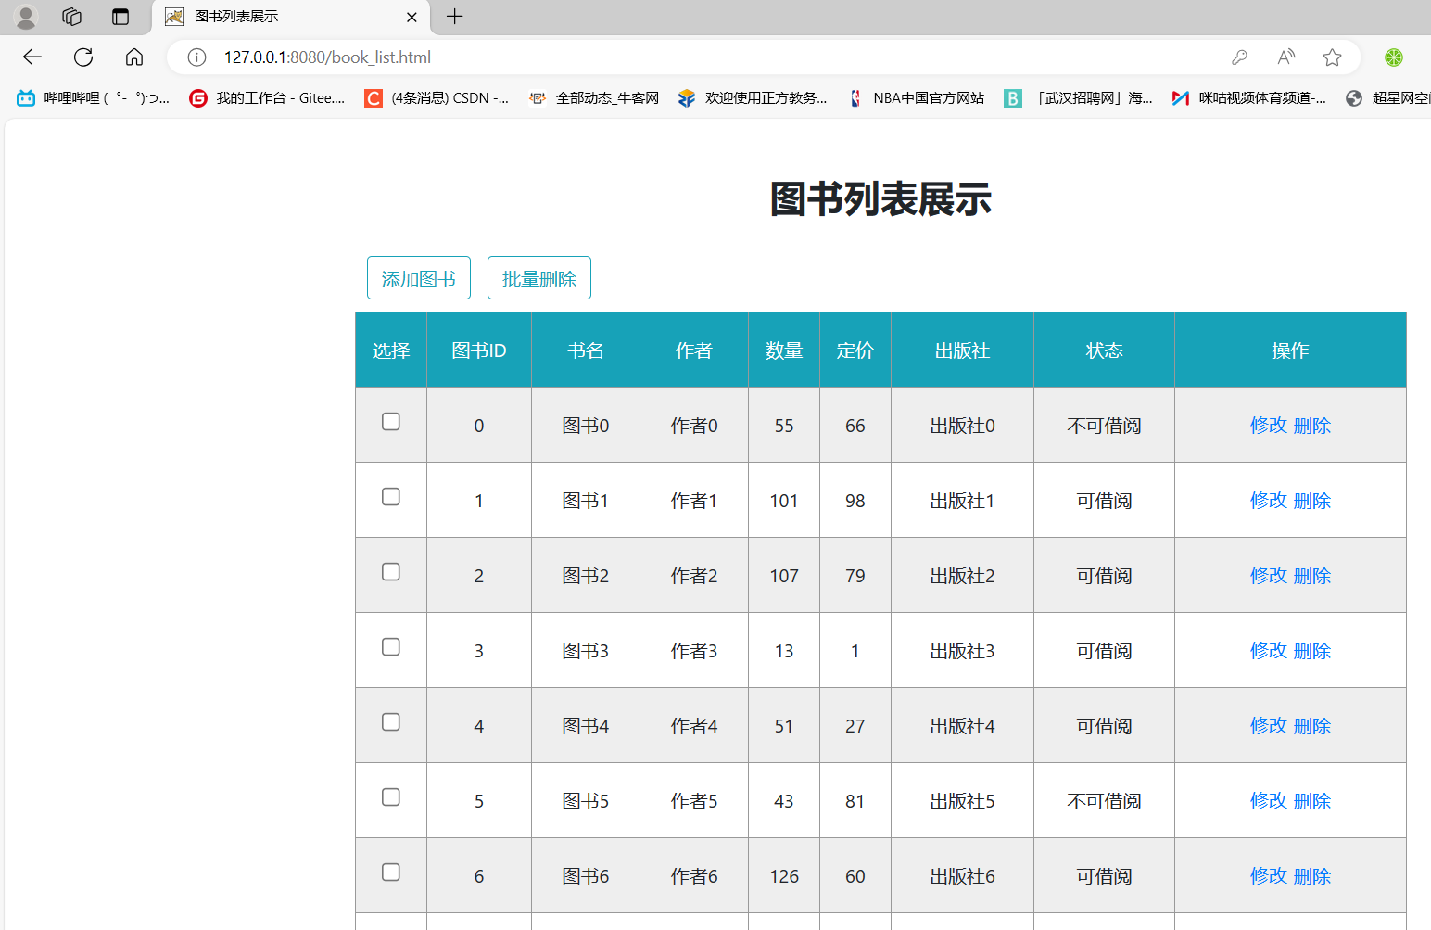Open the tab actions menu icon
Image resolution: width=1431 pixels, height=930 pixels.
tap(120, 17)
